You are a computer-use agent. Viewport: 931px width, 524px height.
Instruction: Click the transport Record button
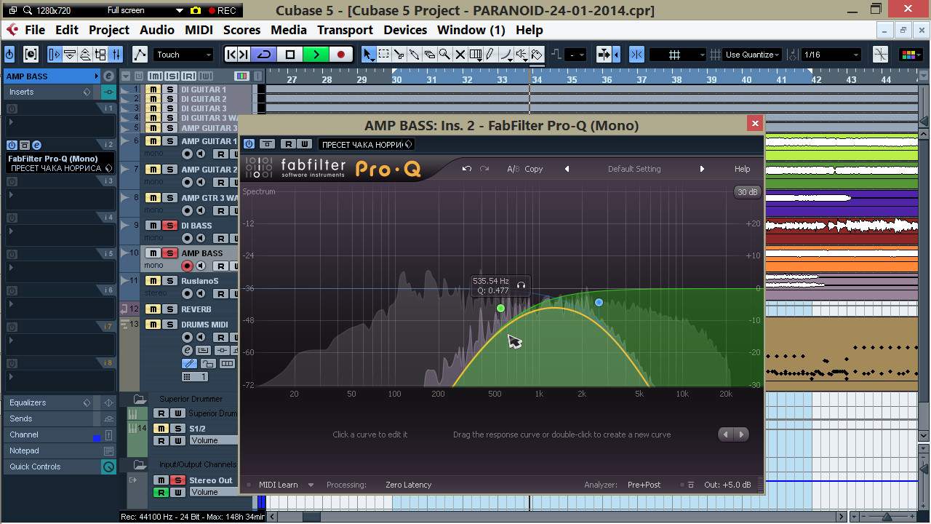(340, 55)
